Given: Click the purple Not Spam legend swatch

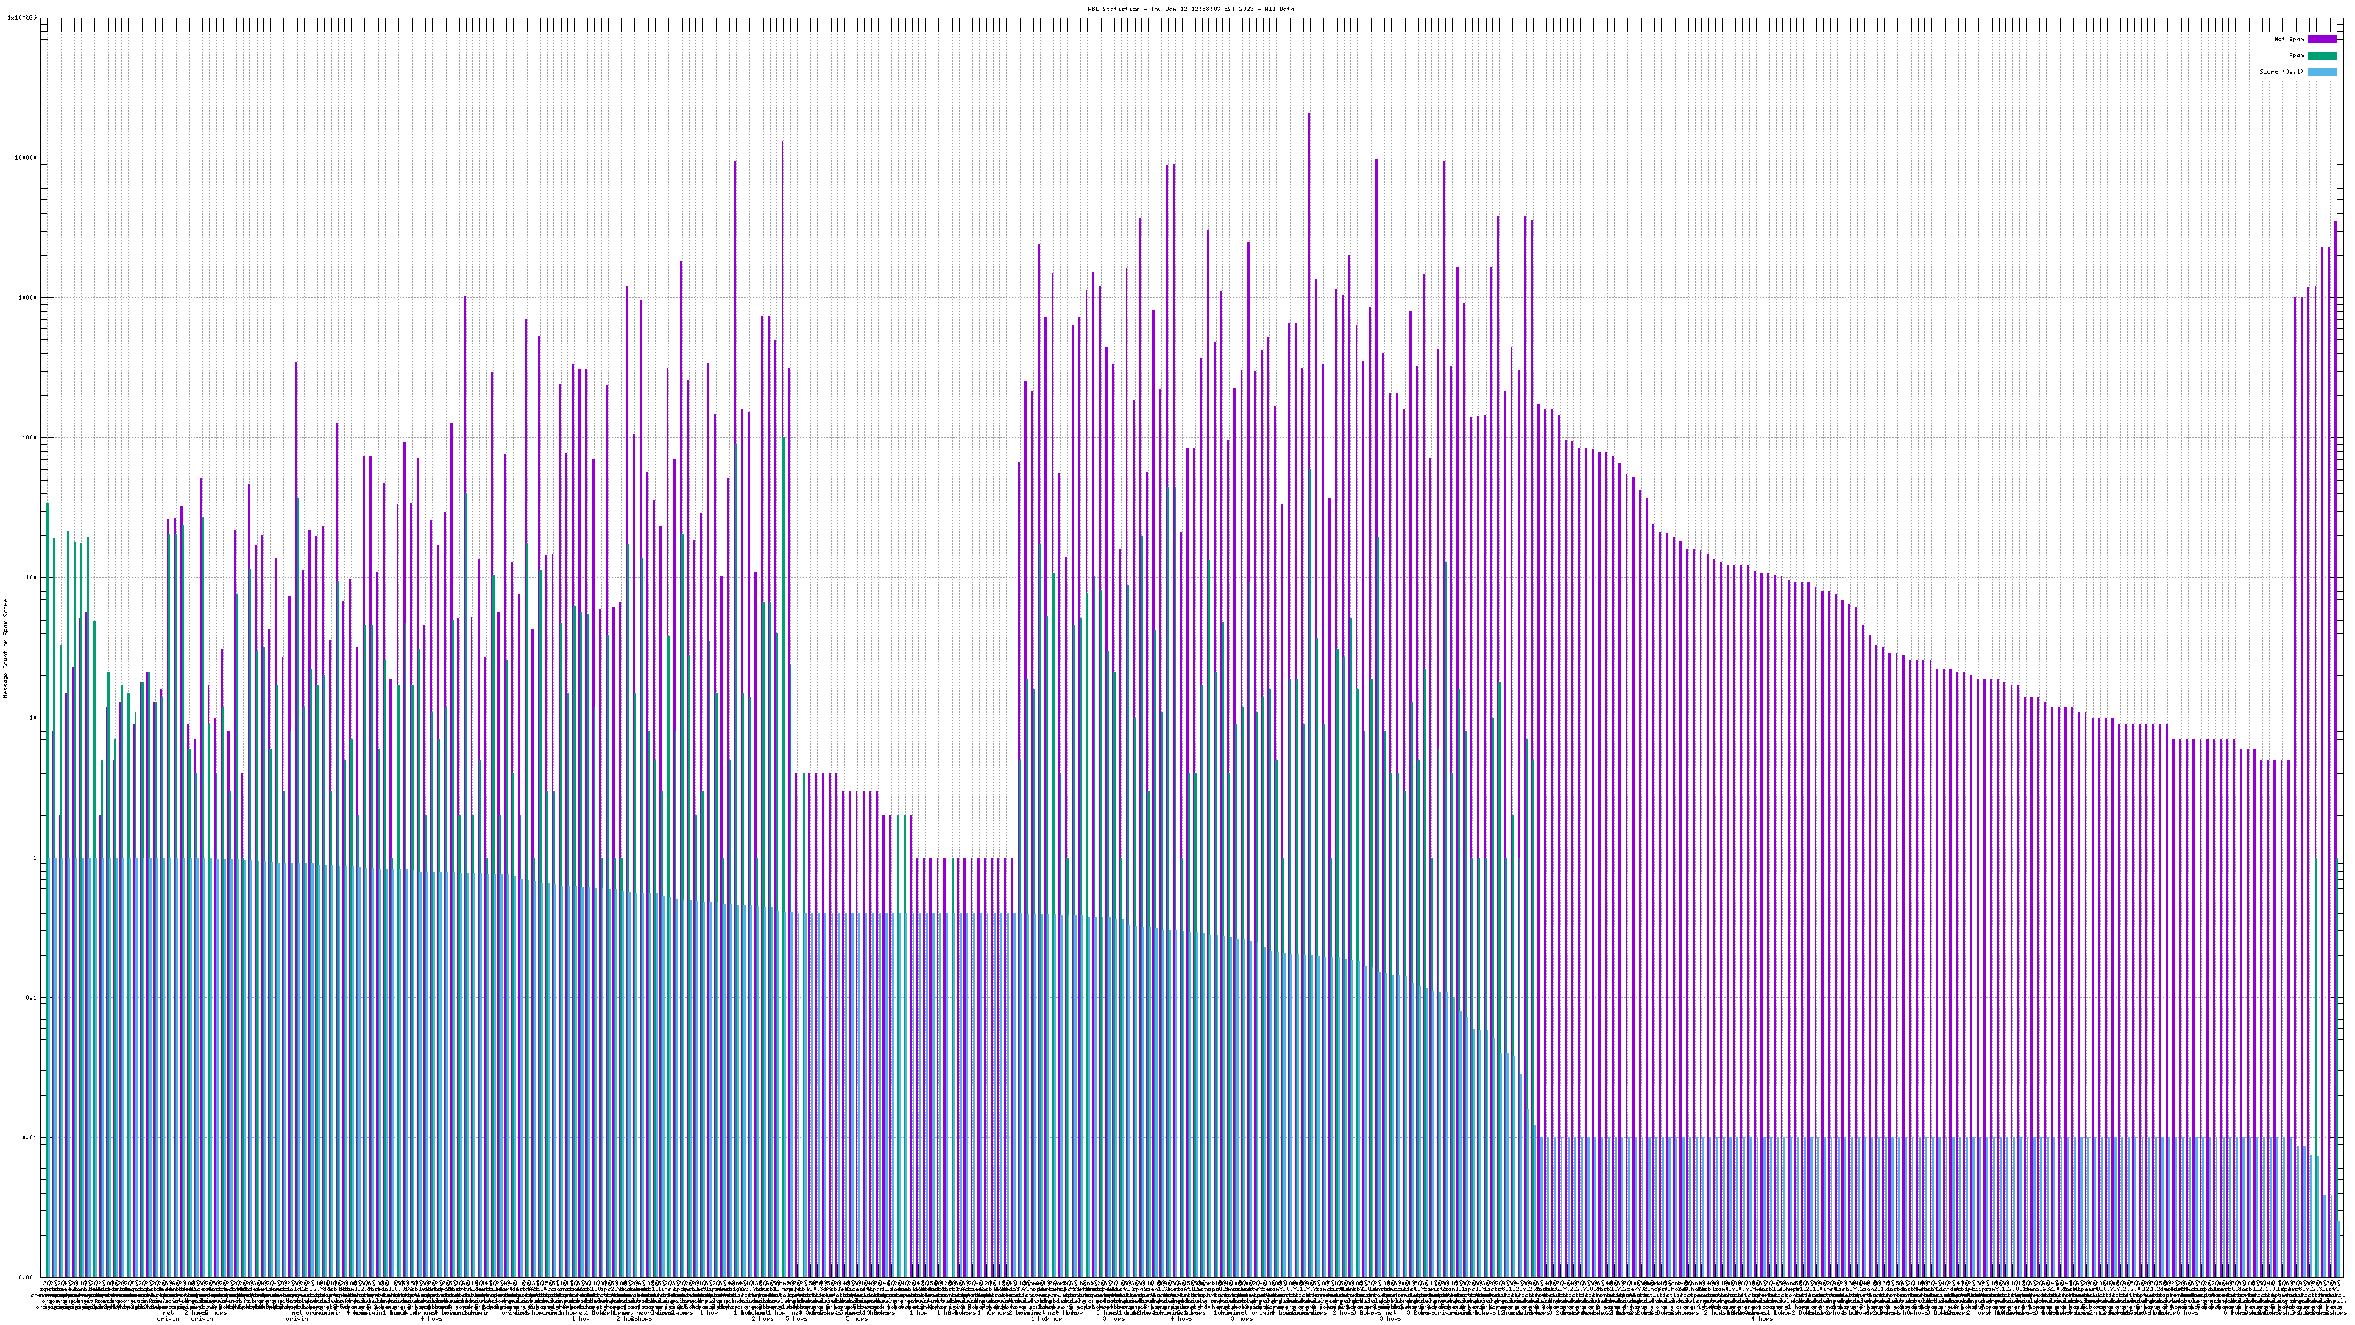Looking at the screenshot, I should [2321, 39].
